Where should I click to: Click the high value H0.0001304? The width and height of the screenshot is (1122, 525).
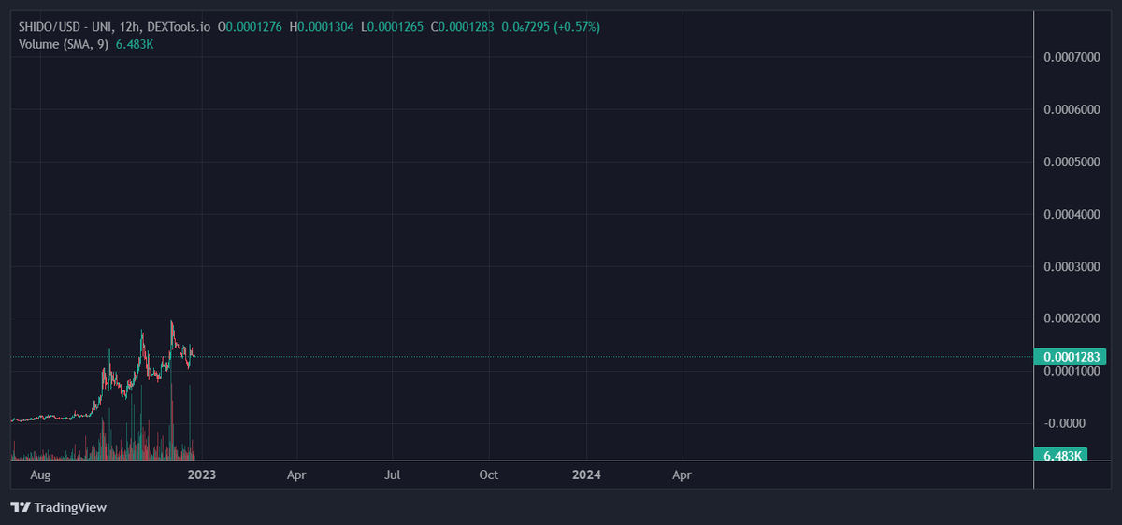click(x=323, y=27)
